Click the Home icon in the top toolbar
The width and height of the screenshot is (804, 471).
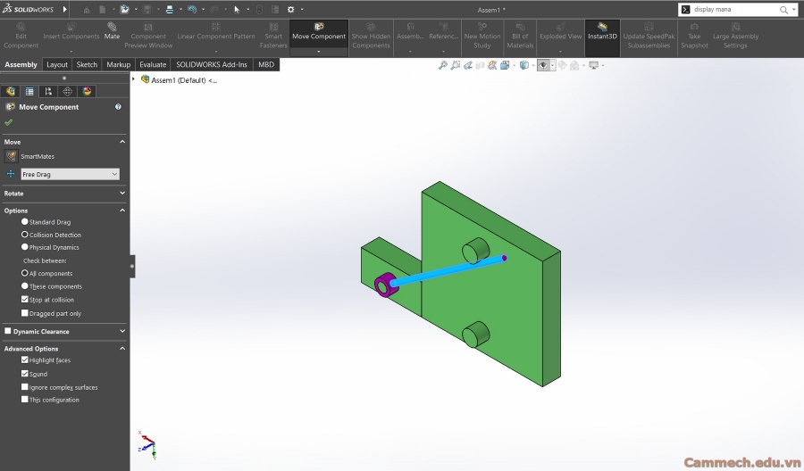pyautogui.click(x=87, y=10)
